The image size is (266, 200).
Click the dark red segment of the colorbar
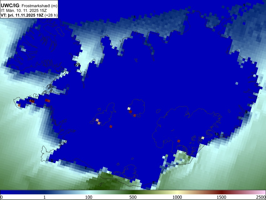click(x=222, y=192)
